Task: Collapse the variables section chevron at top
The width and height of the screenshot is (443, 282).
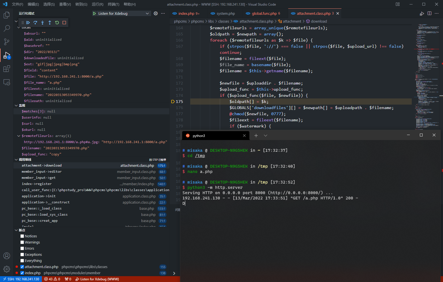Action: (16, 21)
